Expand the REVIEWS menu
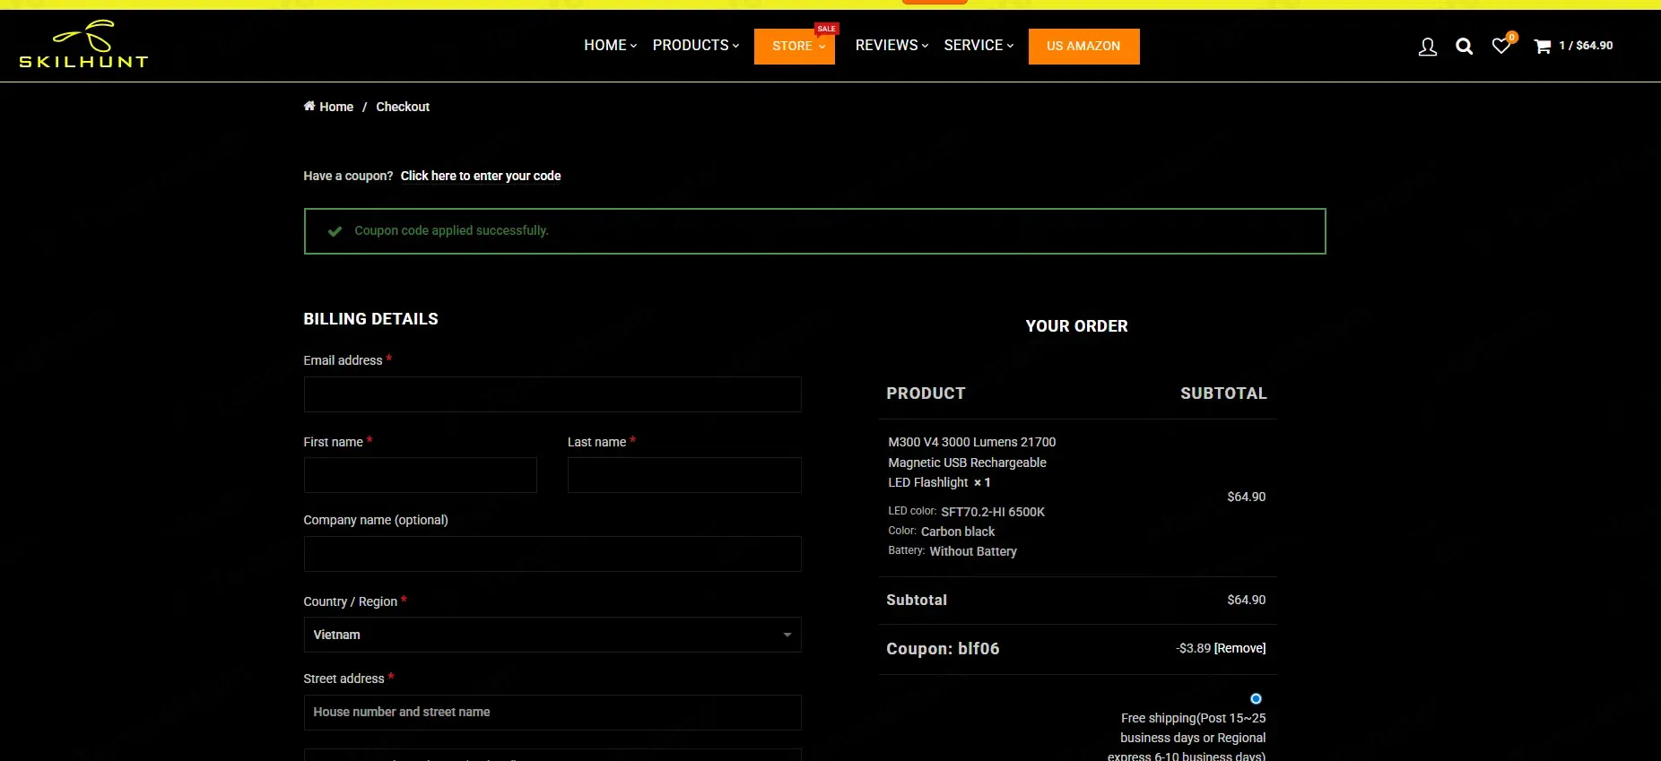1661x761 pixels. pyautogui.click(x=891, y=45)
